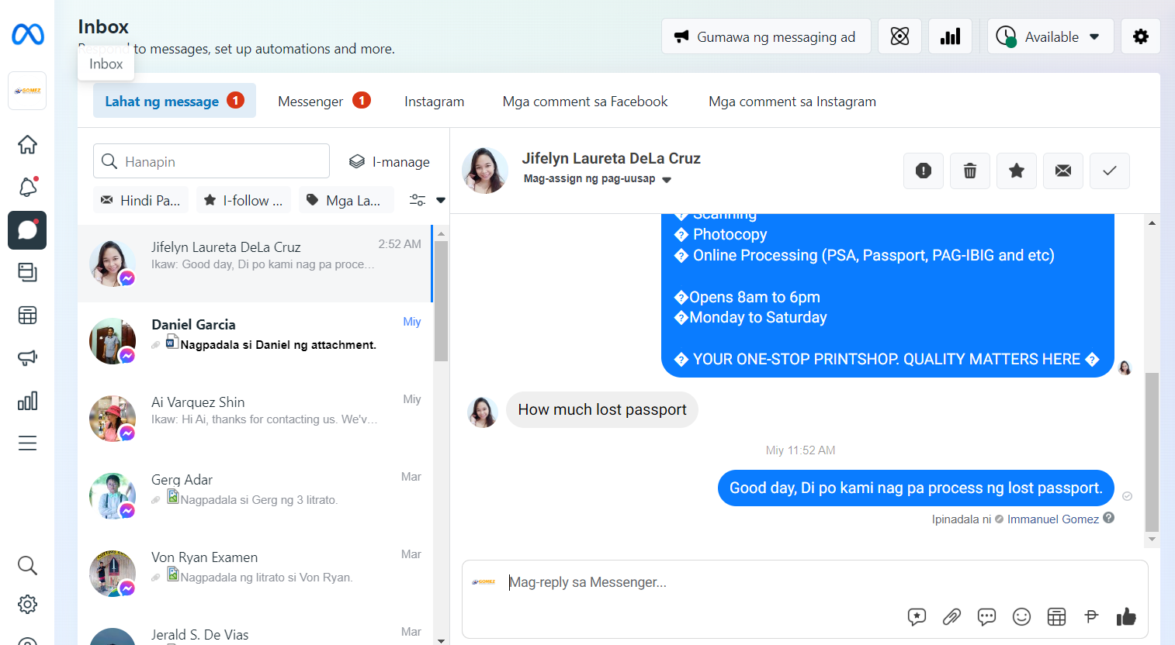The image size is (1175, 645).
Task: Open Mga comment sa Facebook tab
Action: click(x=585, y=101)
